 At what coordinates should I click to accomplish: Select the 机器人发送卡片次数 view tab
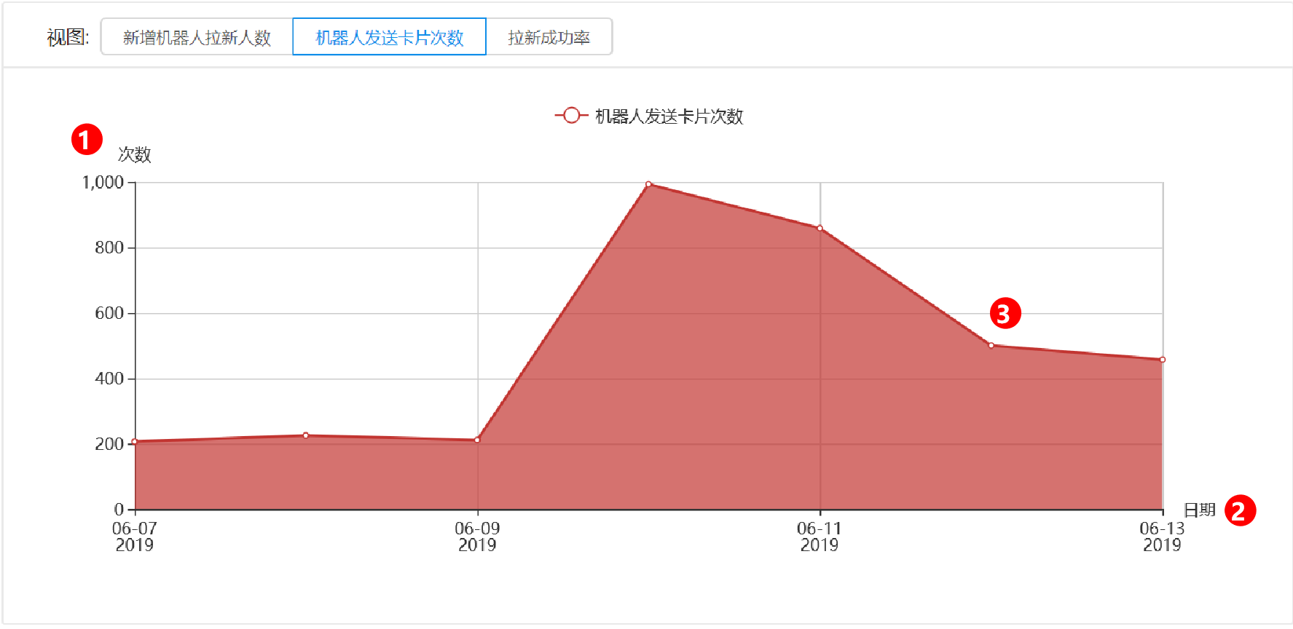[x=389, y=37]
